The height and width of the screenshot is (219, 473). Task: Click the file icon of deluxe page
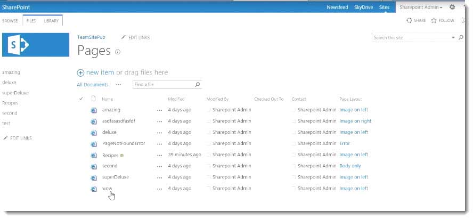[94, 133]
